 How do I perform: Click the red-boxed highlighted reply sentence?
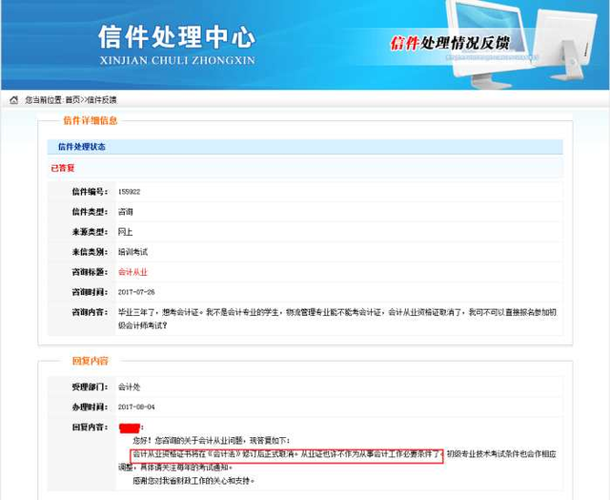[x=286, y=455]
